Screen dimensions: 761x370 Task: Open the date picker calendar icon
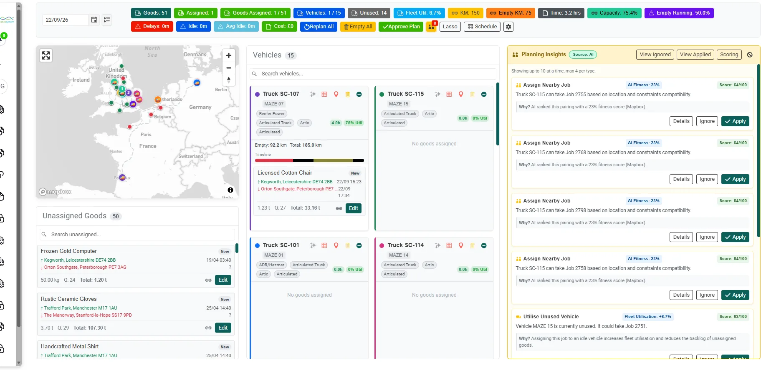[x=94, y=20]
